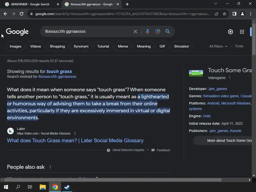Start voice search with microphone
The image size is (256, 192).
pyautogui.click(x=147, y=31)
